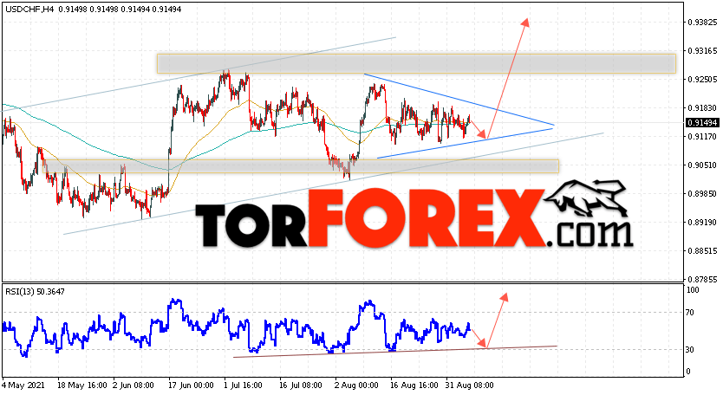Select the upper gray resistance zone rectangle

[416, 63]
